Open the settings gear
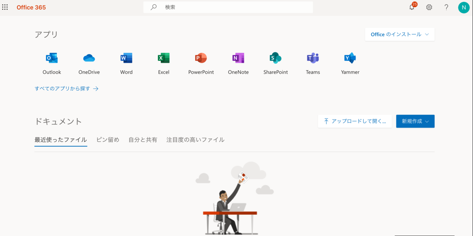 429,7
